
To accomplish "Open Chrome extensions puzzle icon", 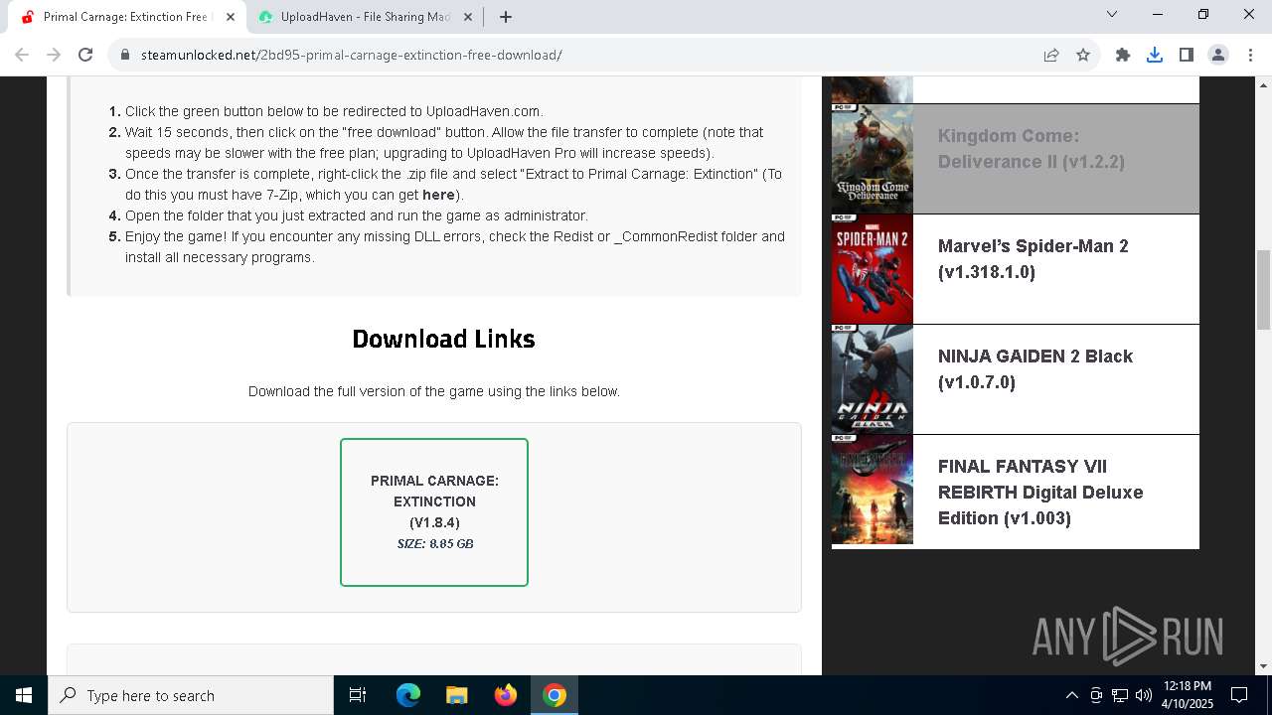I will [1123, 55].
